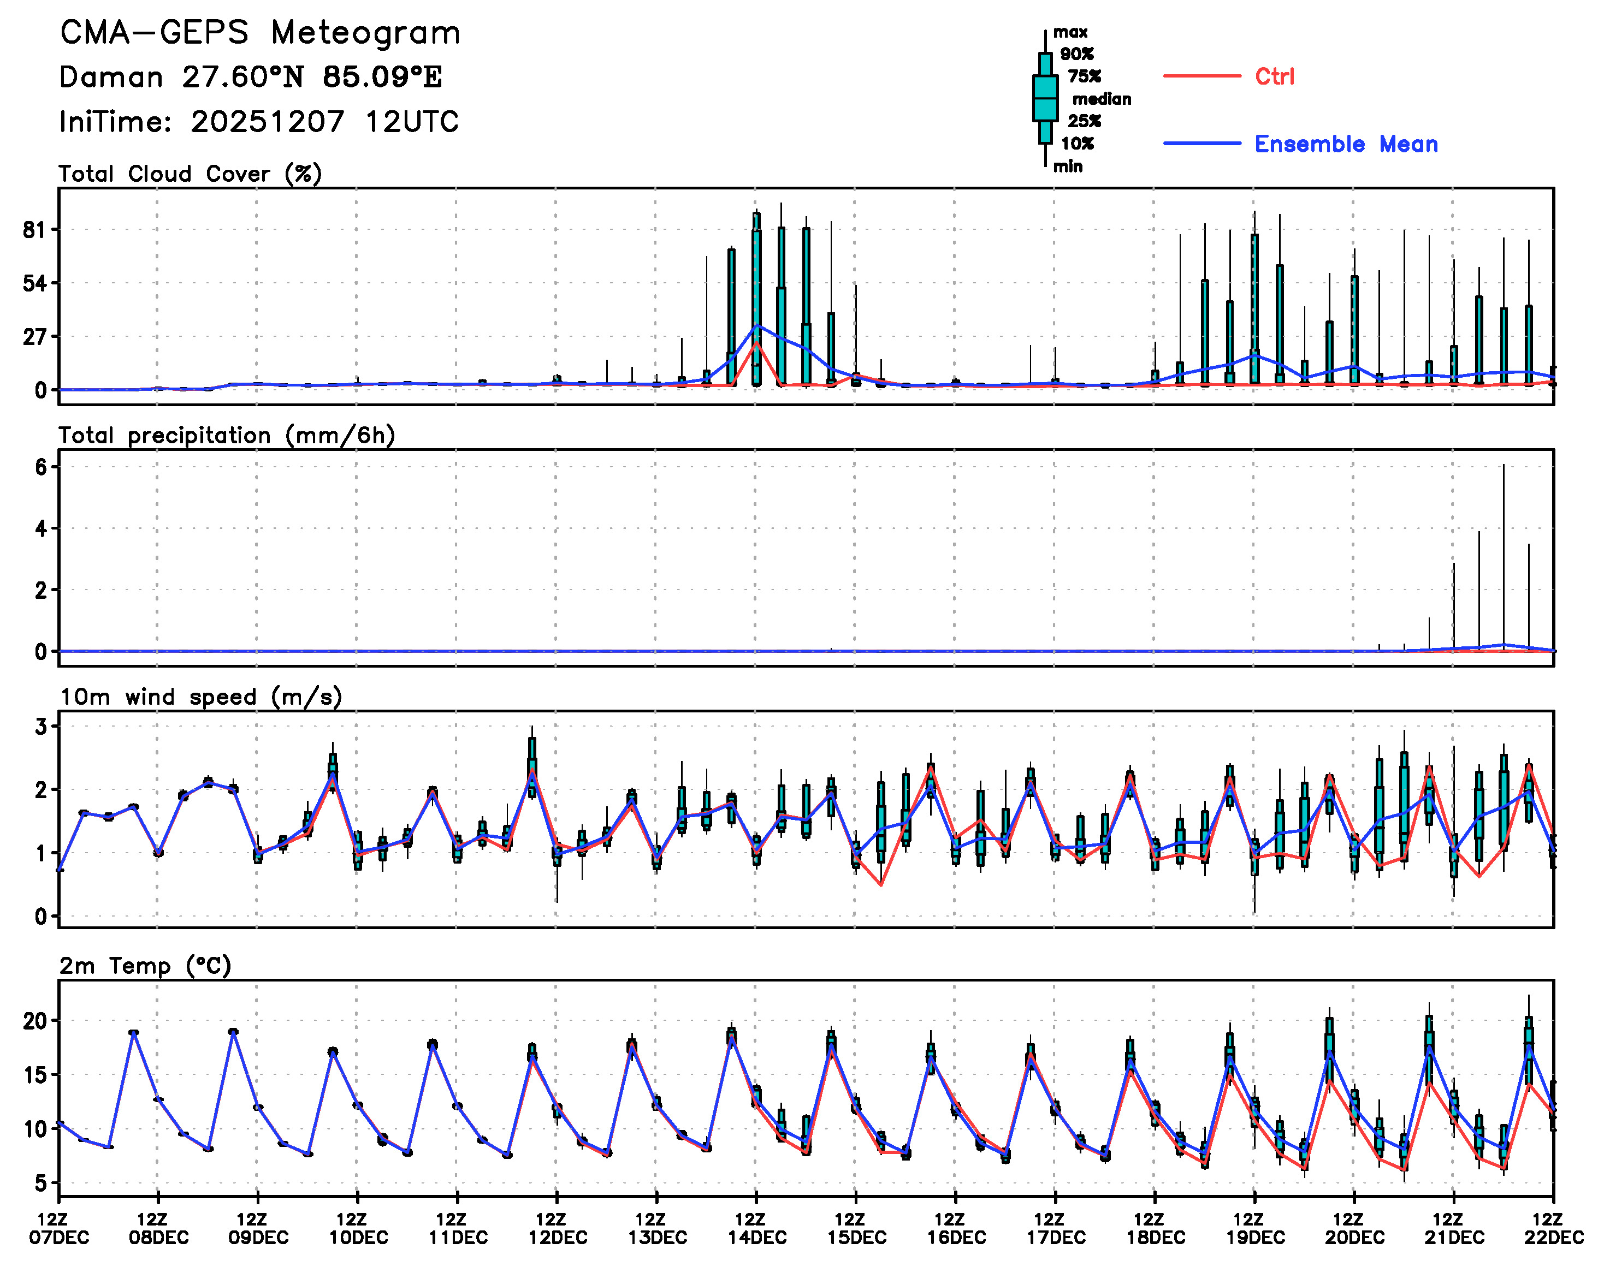Click the Ctrl legend label
Image resolution: width=1604 pixels, height=1267 pixels.
[1274, 76]
